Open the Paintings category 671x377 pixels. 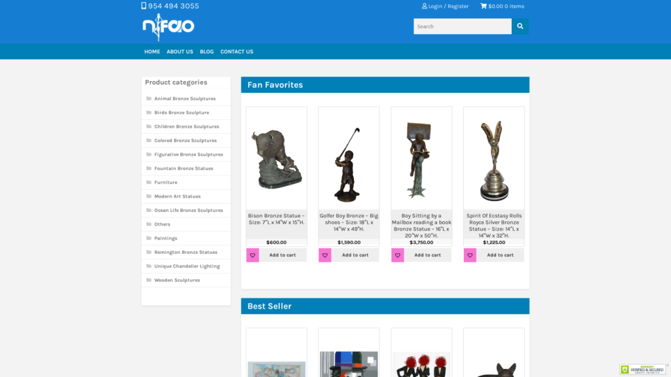[x=166, y=238]
